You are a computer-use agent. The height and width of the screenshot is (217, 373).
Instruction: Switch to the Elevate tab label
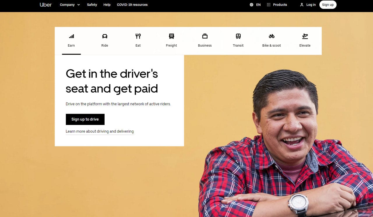tap(305, 45)
